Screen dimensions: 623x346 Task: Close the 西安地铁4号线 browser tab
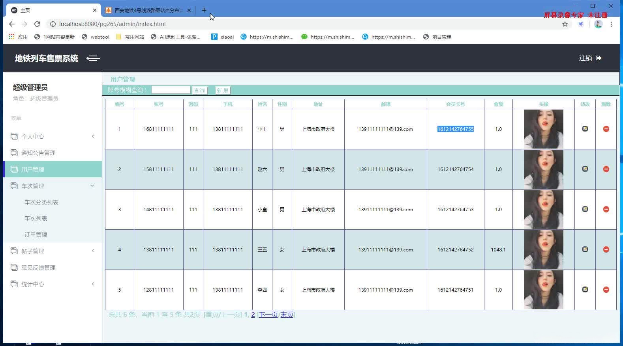pos(189,10)
